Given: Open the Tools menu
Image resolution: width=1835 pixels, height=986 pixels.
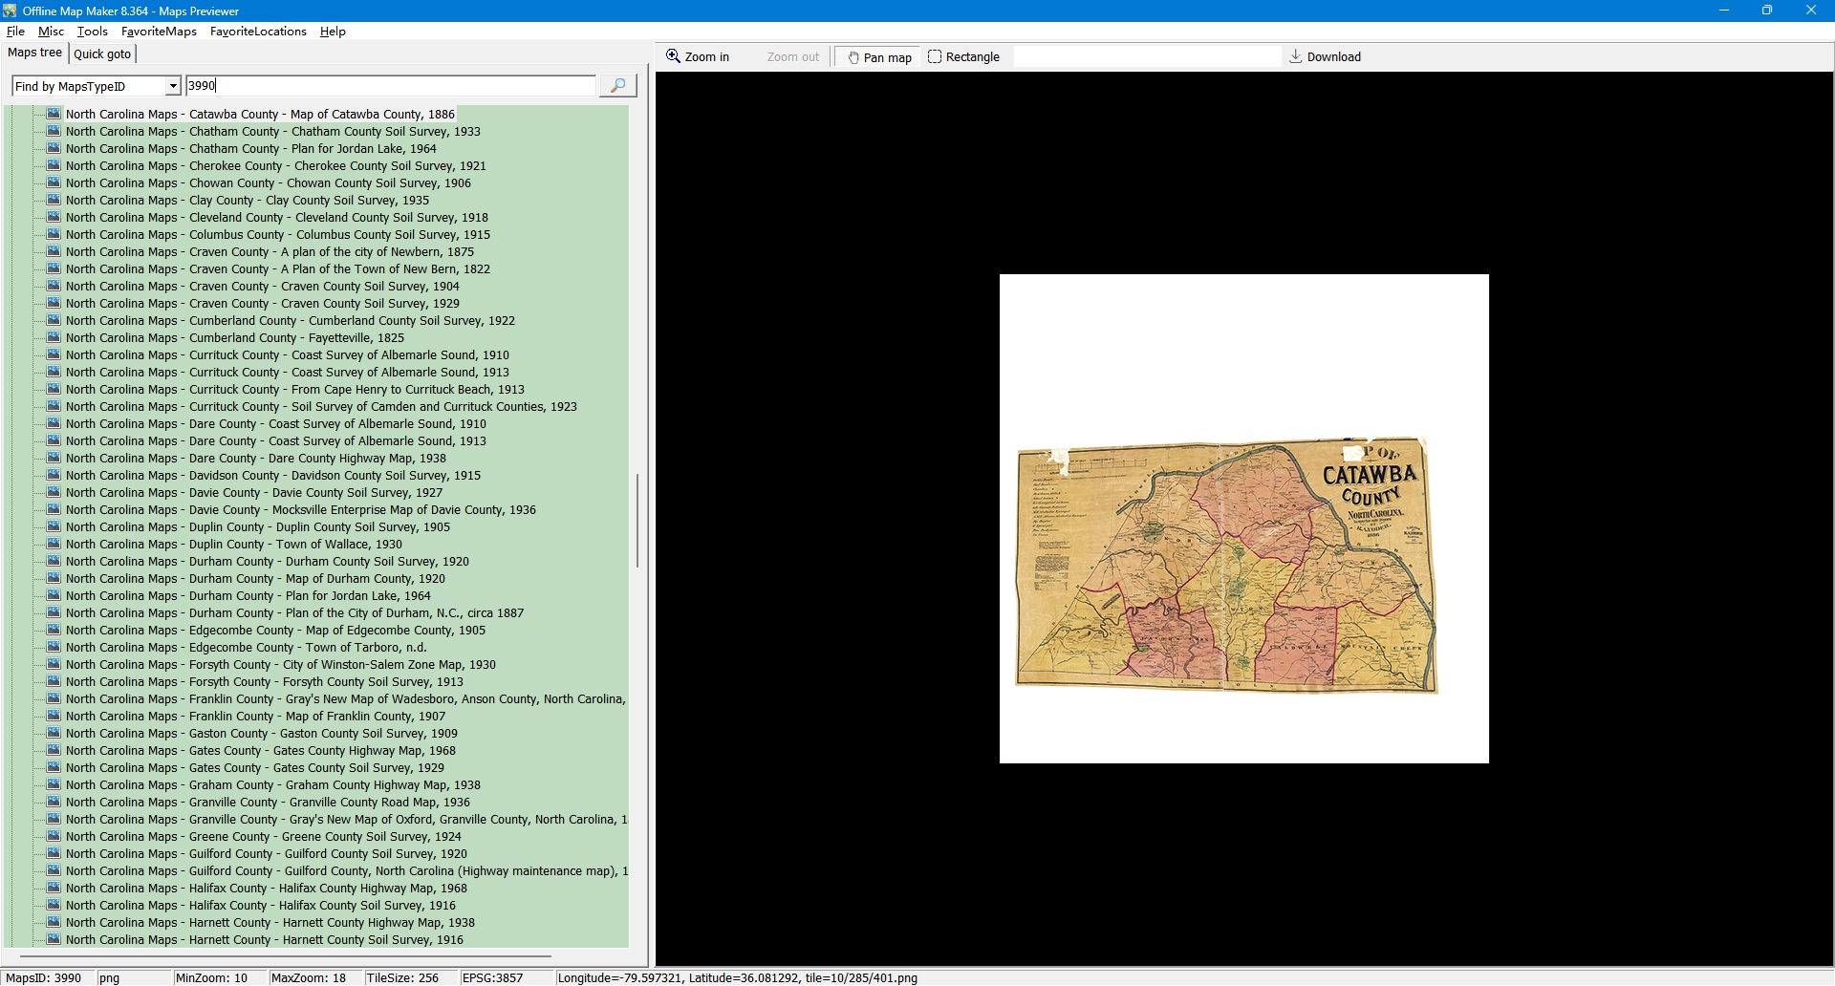Looking at the screenshot, I should [92, 32].
